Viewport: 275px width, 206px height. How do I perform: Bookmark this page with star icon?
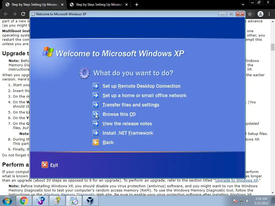click(250, 14)
